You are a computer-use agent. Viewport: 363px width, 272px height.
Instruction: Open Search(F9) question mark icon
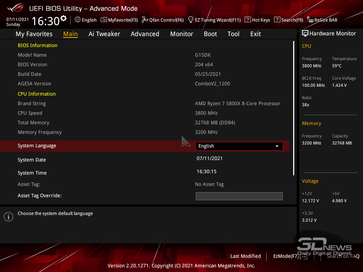point(277,20)
